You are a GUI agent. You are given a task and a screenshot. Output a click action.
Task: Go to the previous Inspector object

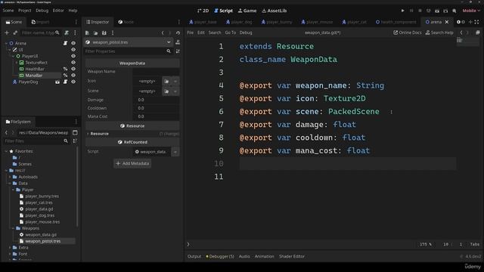163,32
